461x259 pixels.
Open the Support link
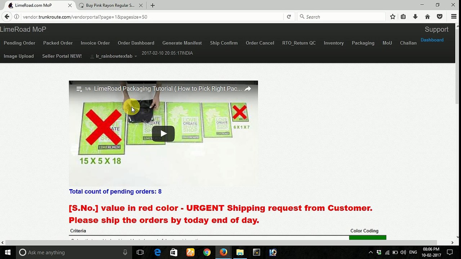pos(437,29)
